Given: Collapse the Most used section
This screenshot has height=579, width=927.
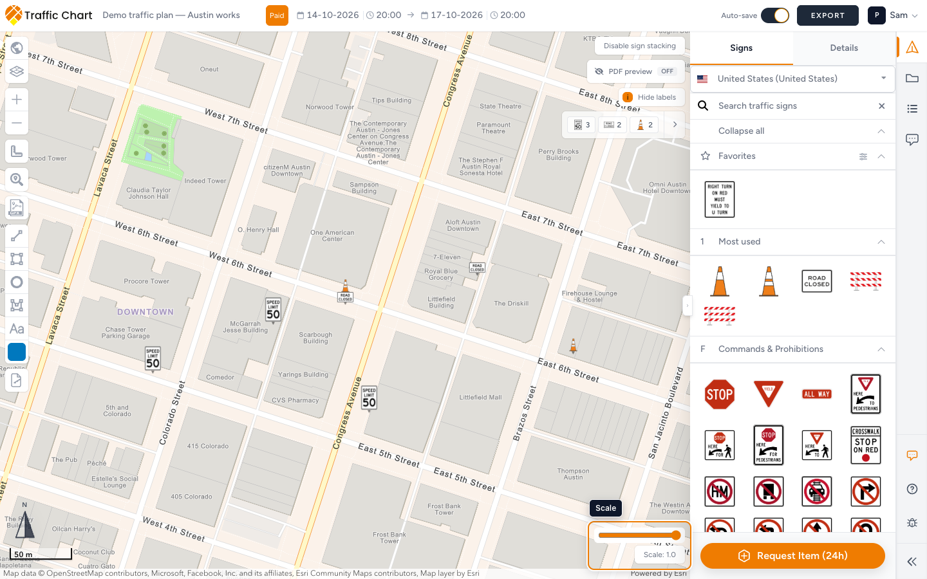Looking at the screenshot, I should [x=881, y=242].
